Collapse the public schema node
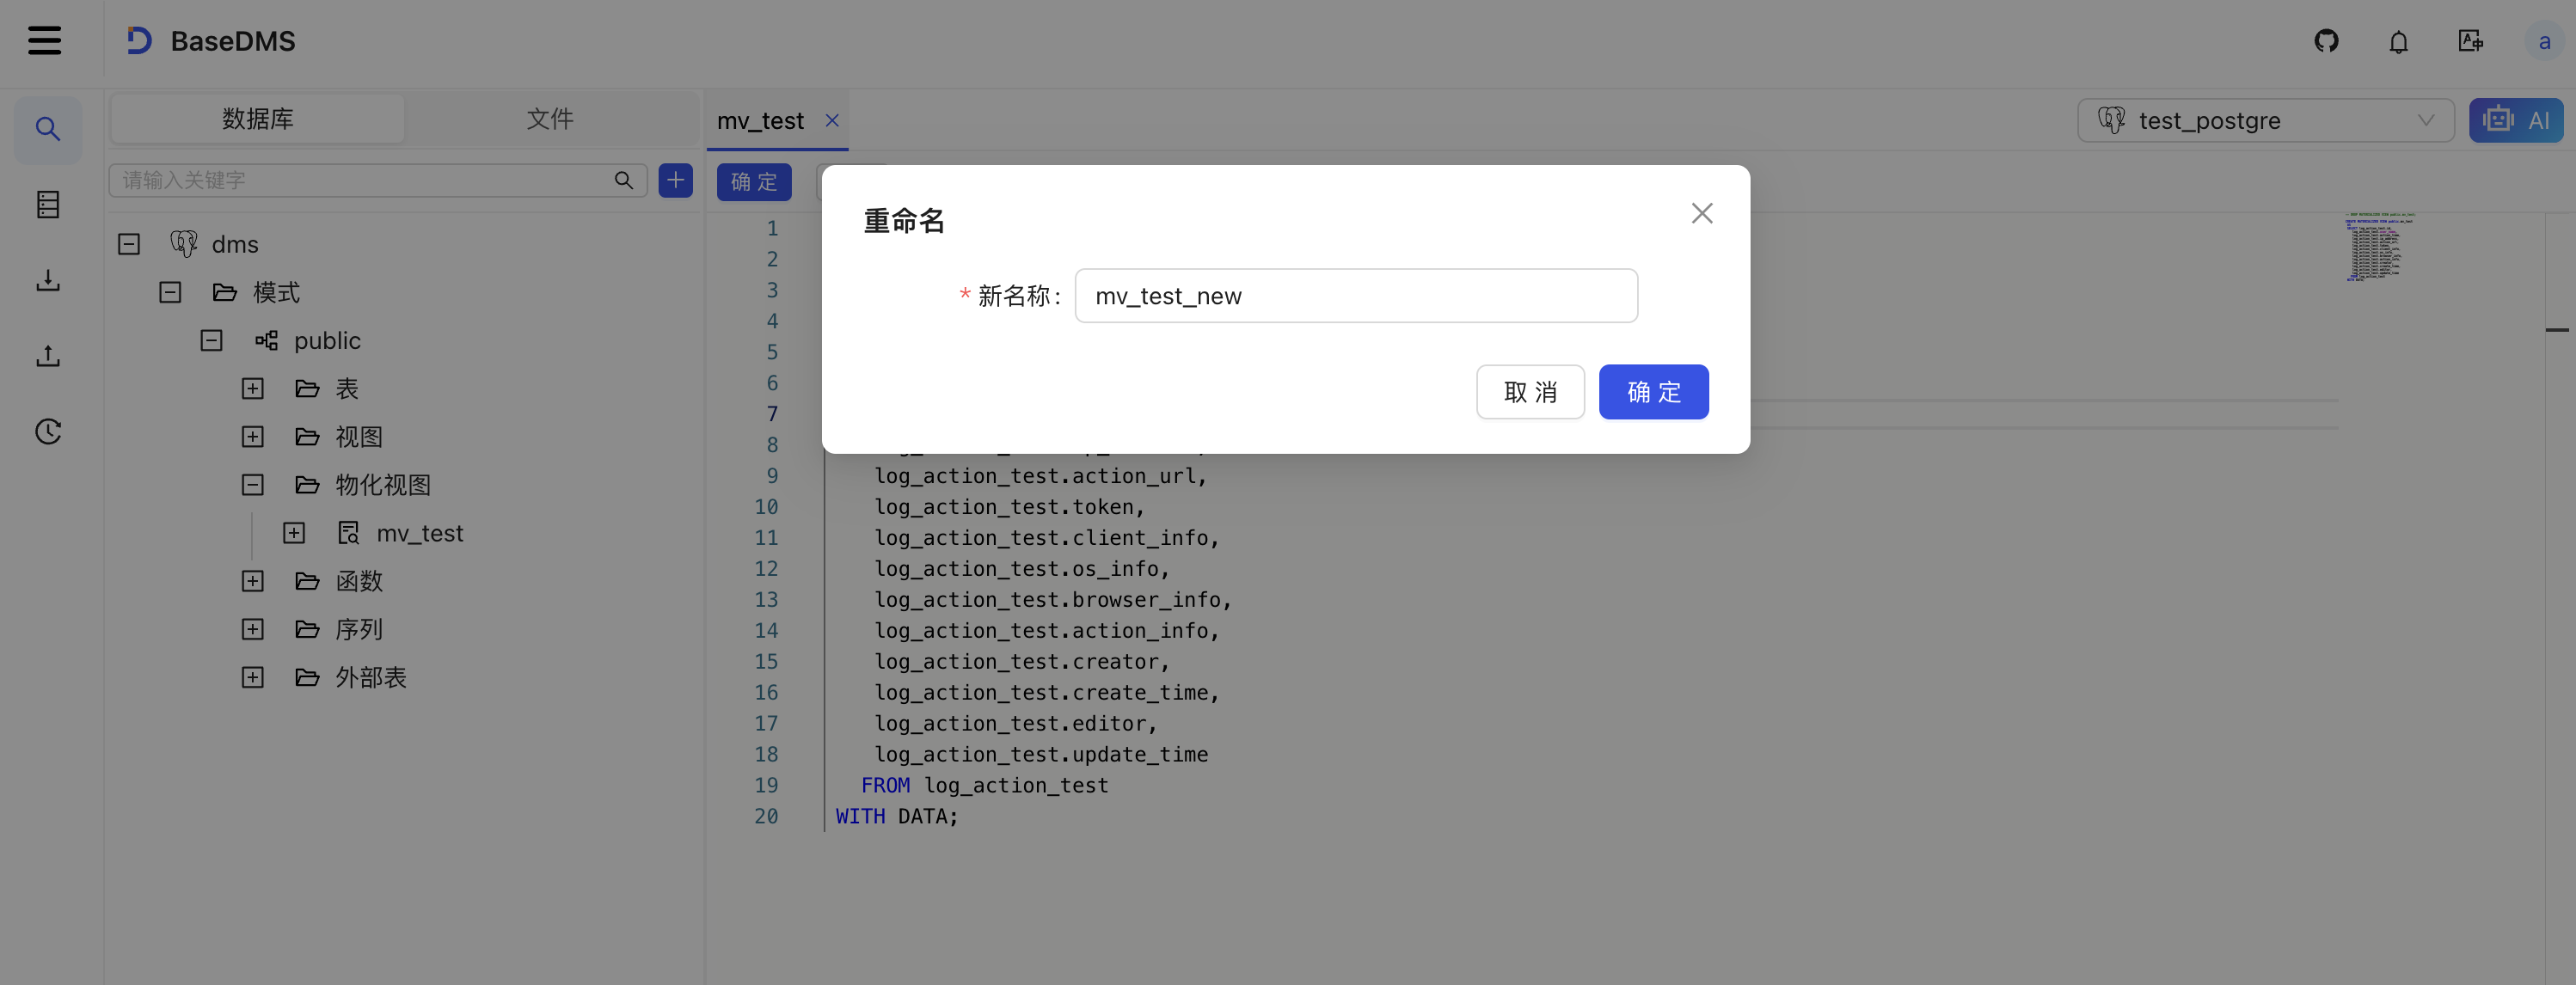The image size is (2576, 985). point(211,341)
